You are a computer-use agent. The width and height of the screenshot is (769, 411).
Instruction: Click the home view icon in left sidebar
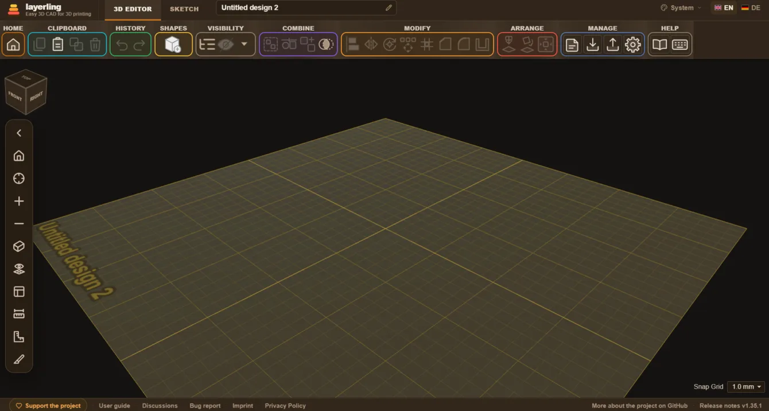pos(19,156)
